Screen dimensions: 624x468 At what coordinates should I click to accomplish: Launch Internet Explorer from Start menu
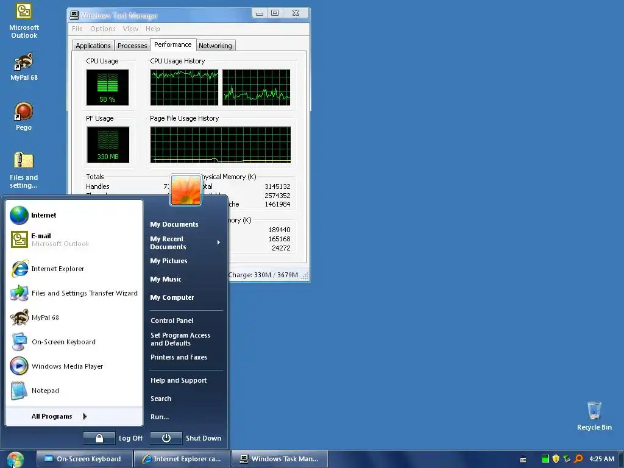point(74,269)
